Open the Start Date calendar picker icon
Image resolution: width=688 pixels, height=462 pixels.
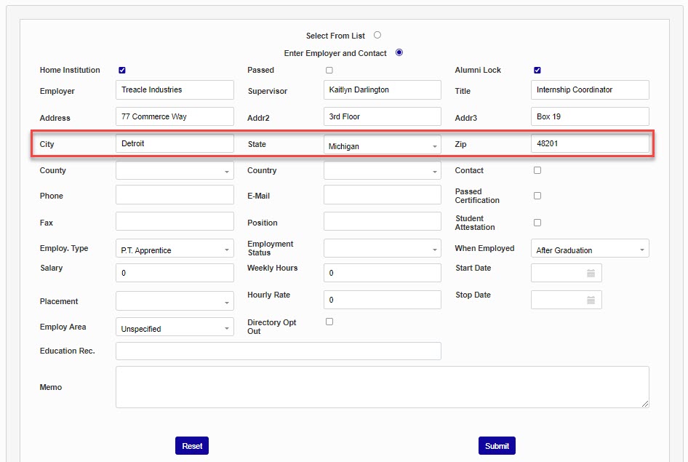click(591, 273)
